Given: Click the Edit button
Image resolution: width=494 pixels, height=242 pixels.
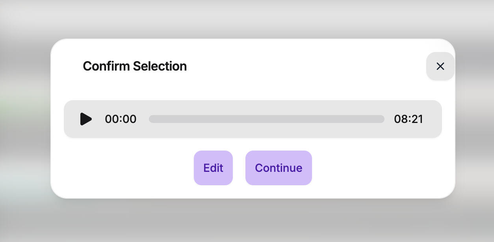Looking at the screenshot, I should tap(213, 168).
